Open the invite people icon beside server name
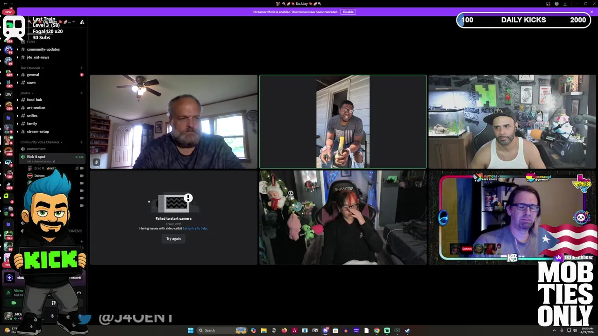This screenshot has width=598, height=336. coord(82,22)
